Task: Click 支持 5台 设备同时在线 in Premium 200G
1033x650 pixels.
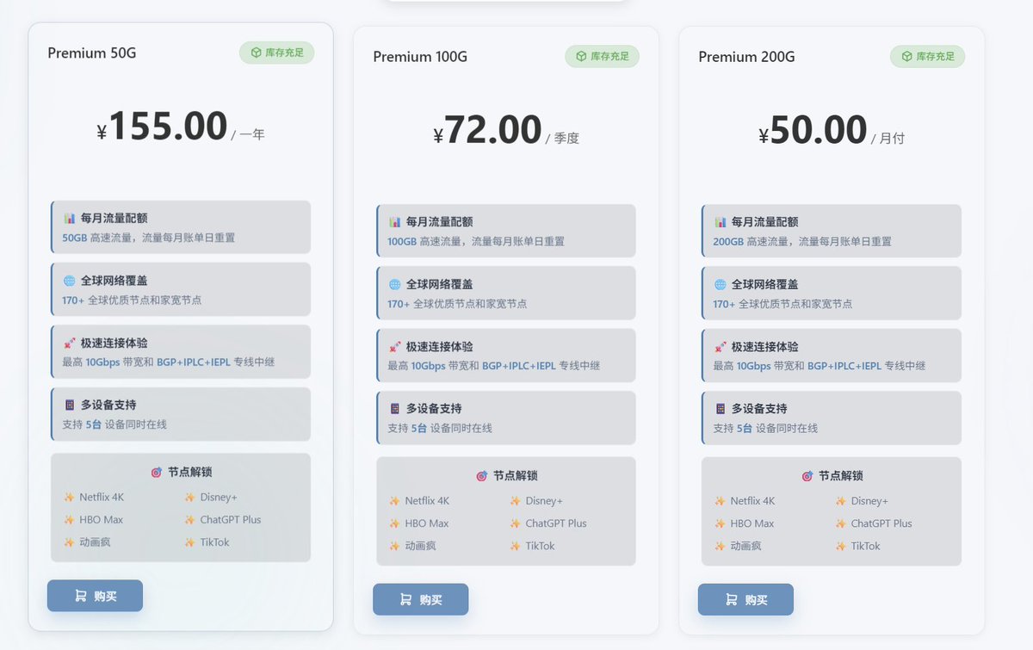Action: (765, 428)
